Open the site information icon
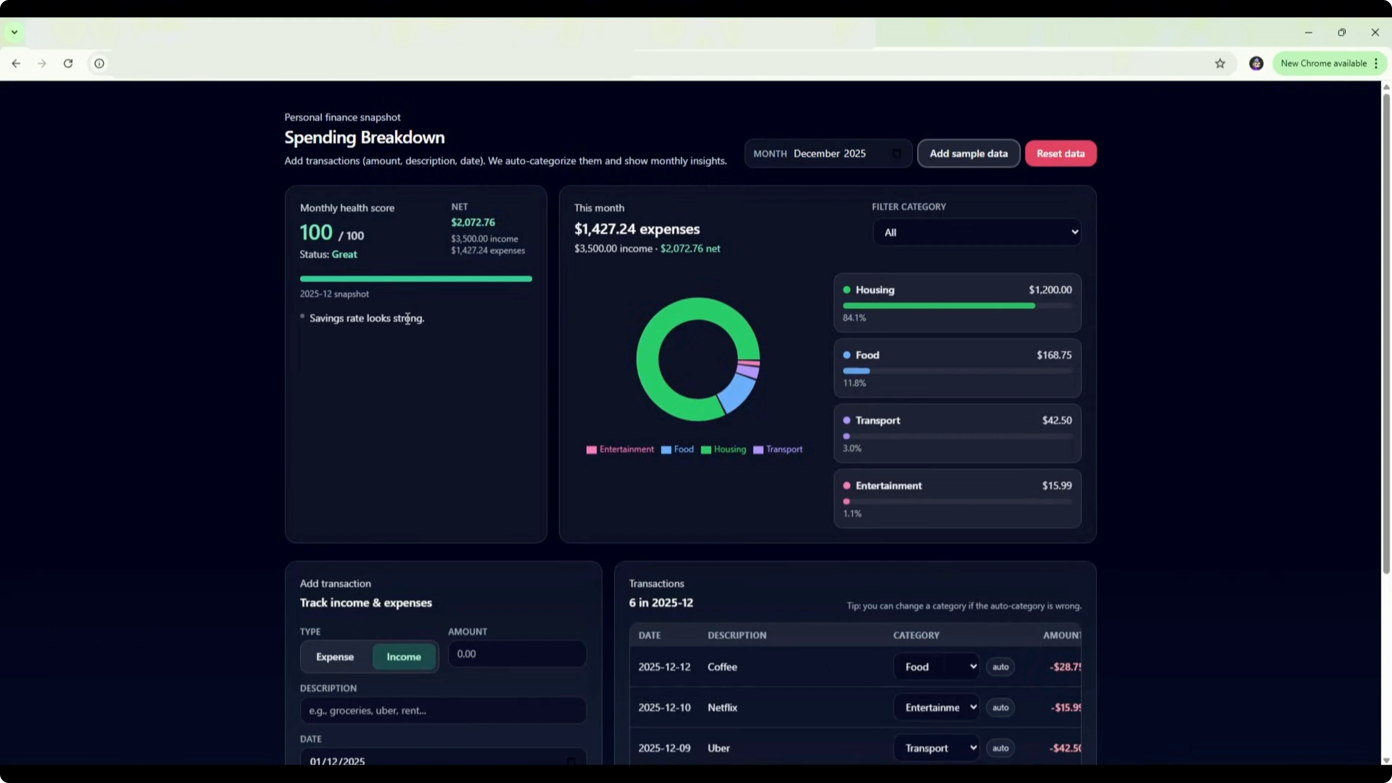This screenshot has height=783, width=1392. [x=99, y=63]
